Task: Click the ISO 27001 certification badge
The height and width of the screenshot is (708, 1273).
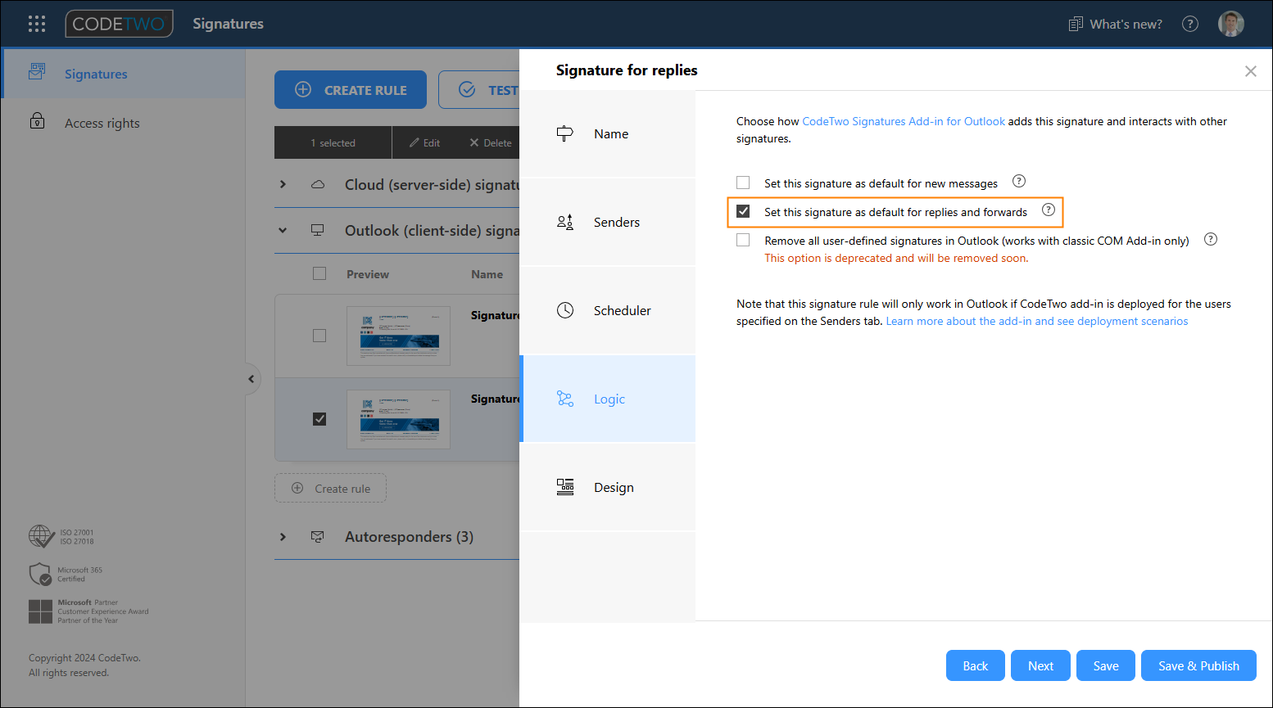Action: tap(61, 536)
